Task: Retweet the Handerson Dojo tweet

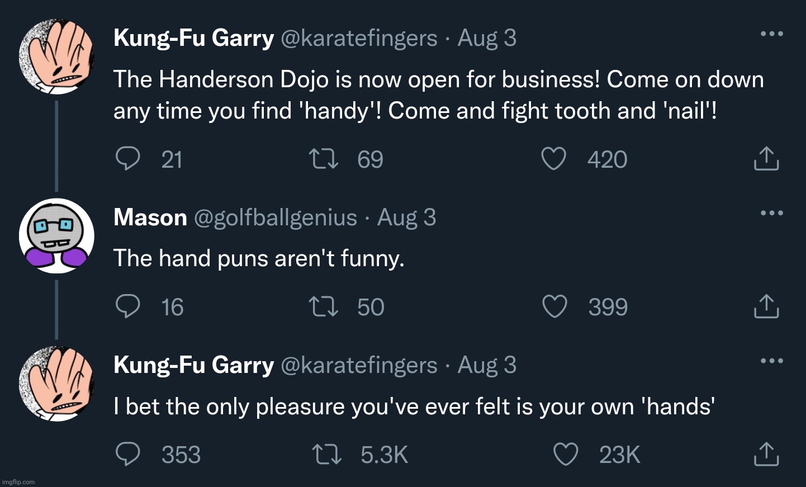Action: [x=324, y=159]
